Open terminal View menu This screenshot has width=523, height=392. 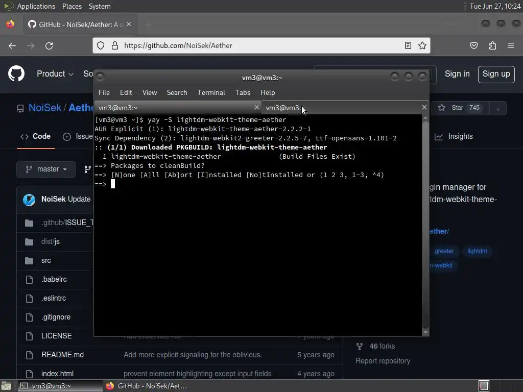[x=150, y=93]
